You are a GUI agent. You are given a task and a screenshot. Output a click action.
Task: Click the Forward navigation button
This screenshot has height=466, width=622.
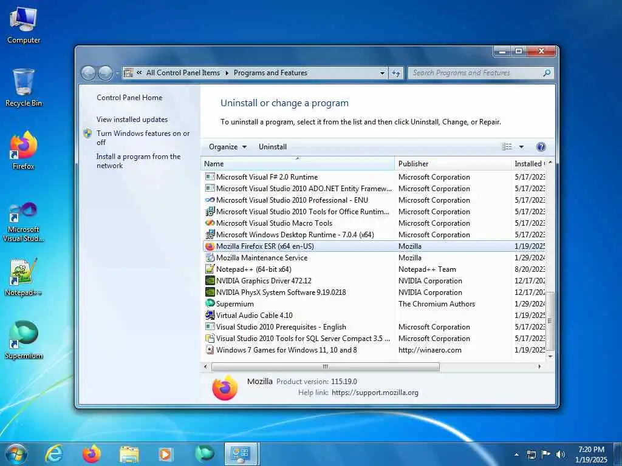tap(105, 73)
